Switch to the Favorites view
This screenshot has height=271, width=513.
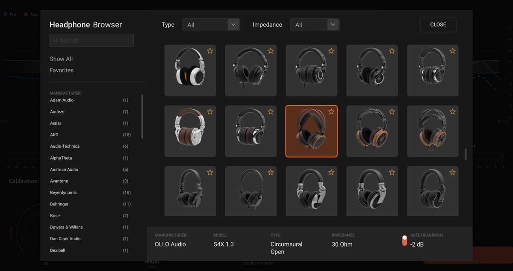point(62,70)
